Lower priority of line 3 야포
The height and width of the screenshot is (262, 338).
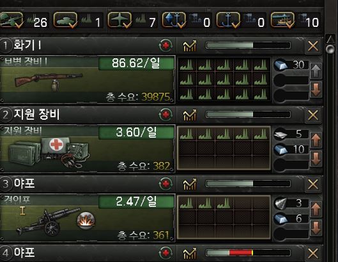click(316, 227)
